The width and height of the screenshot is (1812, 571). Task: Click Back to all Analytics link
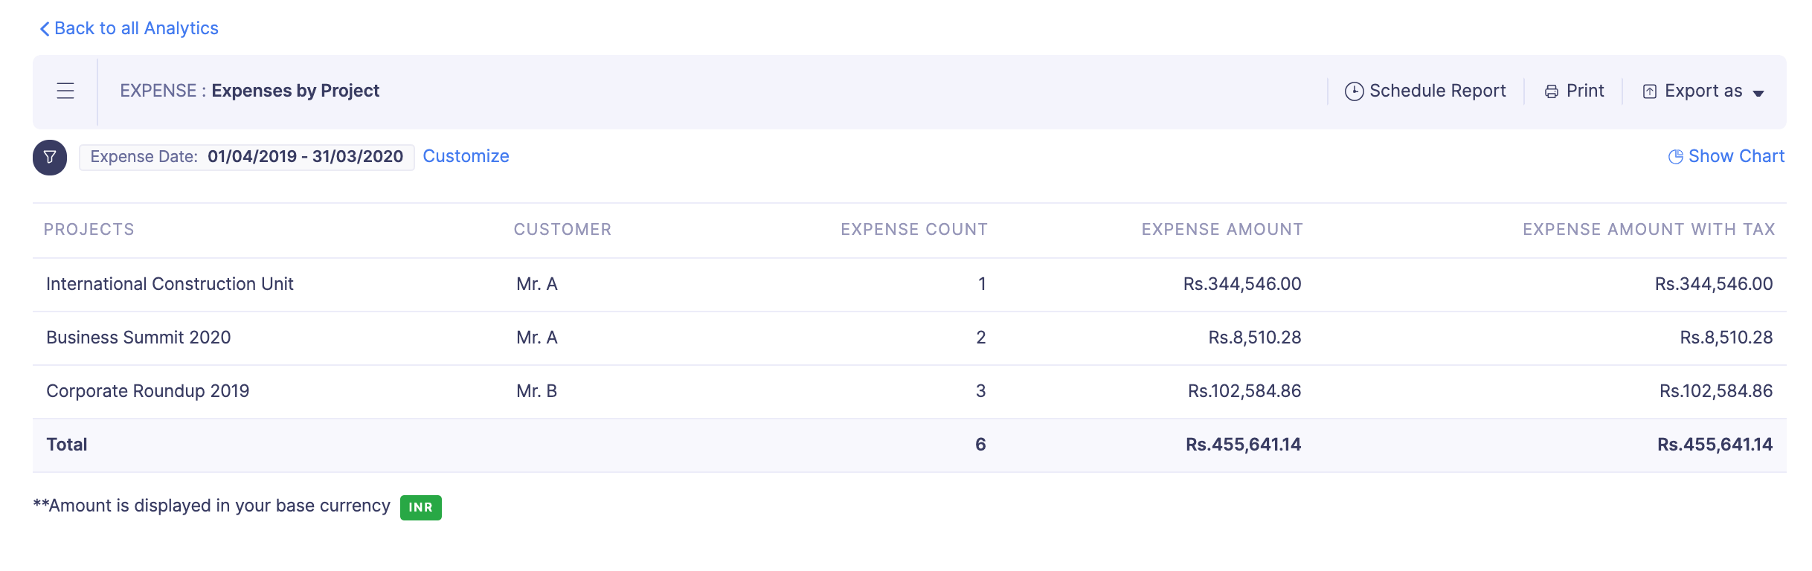[136, 28]
